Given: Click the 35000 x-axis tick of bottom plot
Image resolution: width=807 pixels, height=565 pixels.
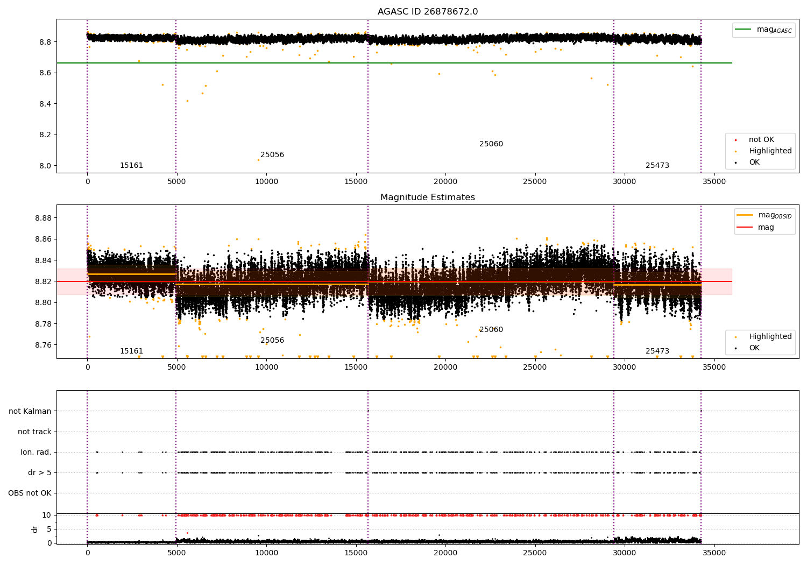Looking at the screenshot, I should click(x=714, y=553).
